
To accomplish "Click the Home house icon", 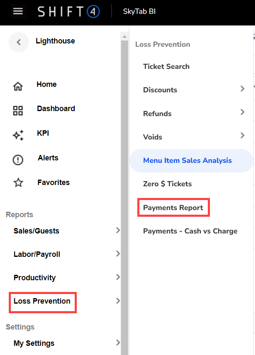I will [x=18, y=86].
